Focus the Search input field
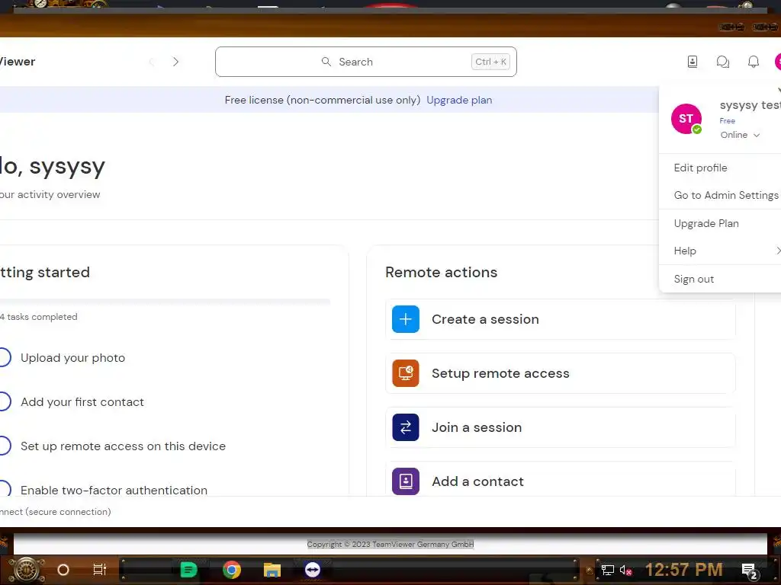Image resolution: width=781 pixels, height=585 pixels. pyautogui.click(x=366, y=62)
